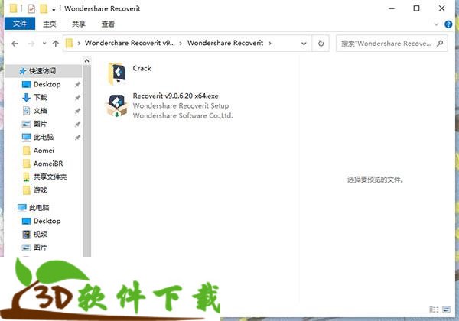Click Wondershare Recoverit breadcrumb segment

(225, 43)
